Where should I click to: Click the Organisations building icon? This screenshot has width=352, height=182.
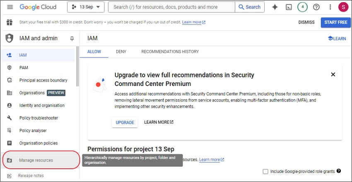click(x=9, y=93)
